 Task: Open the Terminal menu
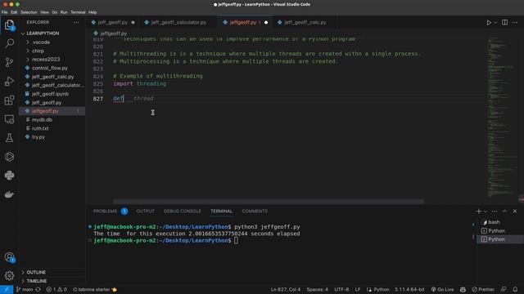coord(78,12)
